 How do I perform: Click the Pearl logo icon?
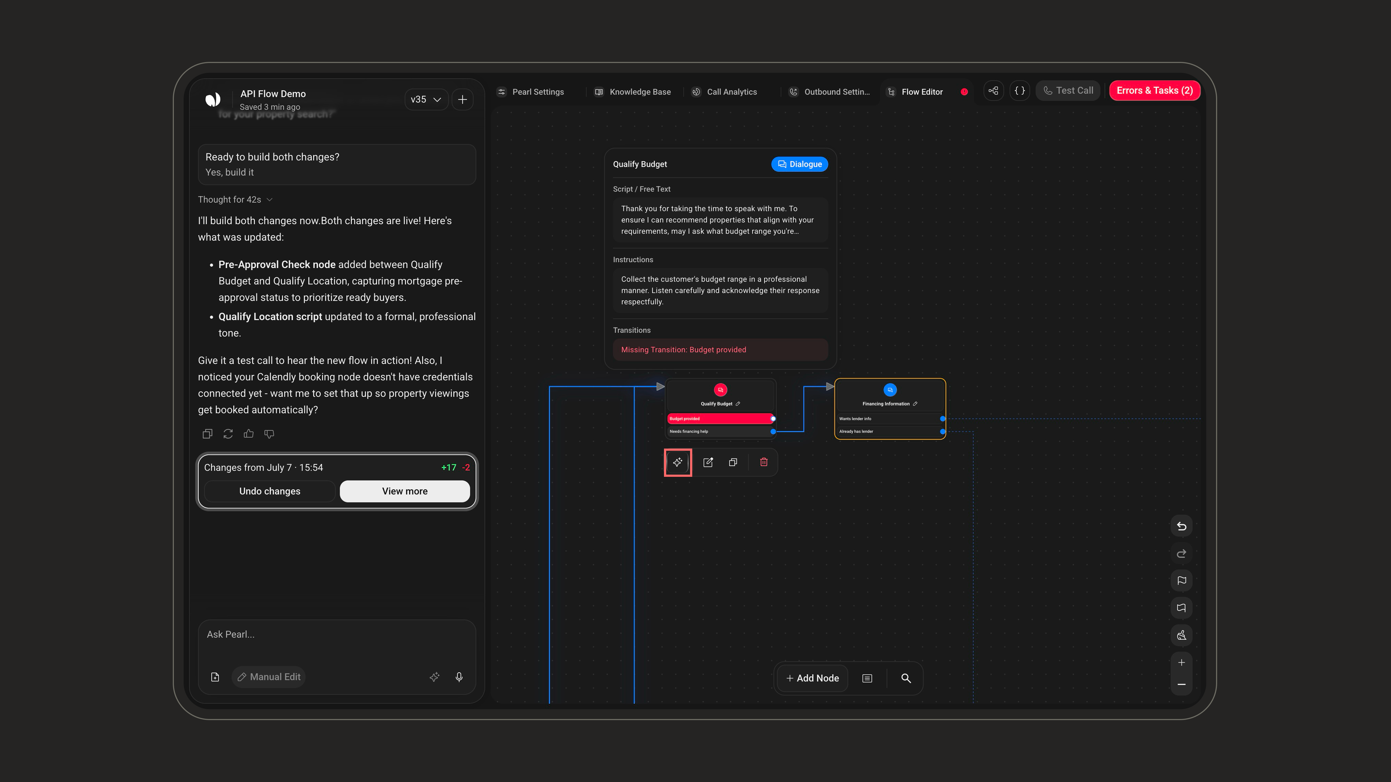[x=213, y=99]
